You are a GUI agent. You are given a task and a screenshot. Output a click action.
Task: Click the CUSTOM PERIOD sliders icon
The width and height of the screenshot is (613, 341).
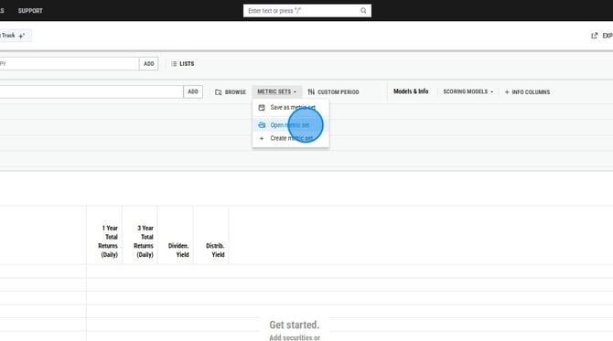click(x=311, y=92)
